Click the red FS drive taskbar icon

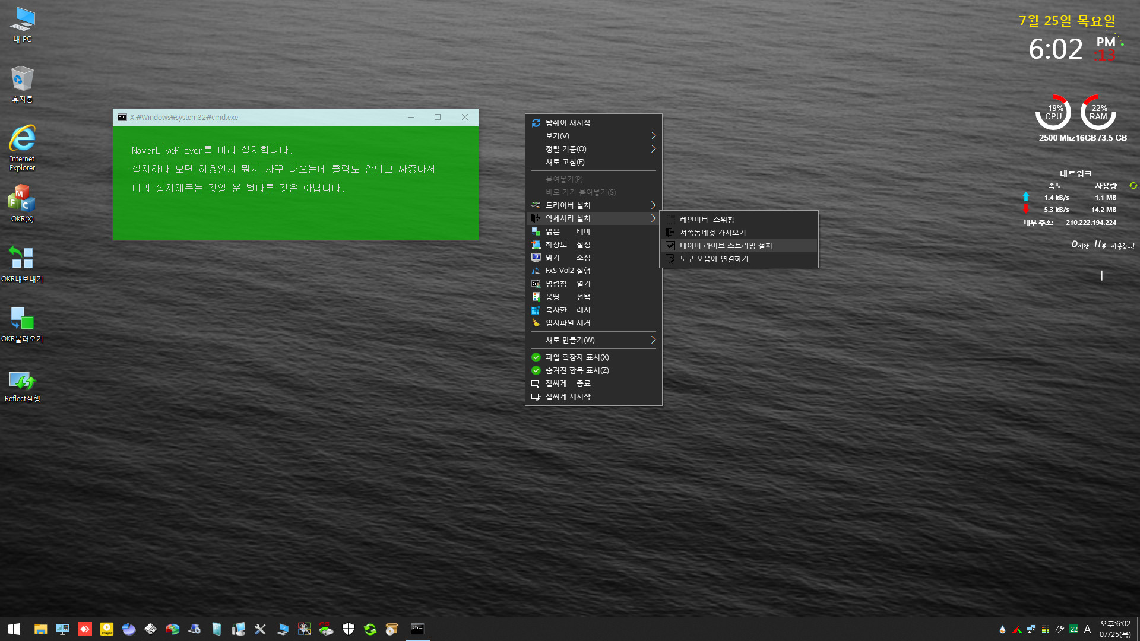pyautogui.click(x=326, y=629)
